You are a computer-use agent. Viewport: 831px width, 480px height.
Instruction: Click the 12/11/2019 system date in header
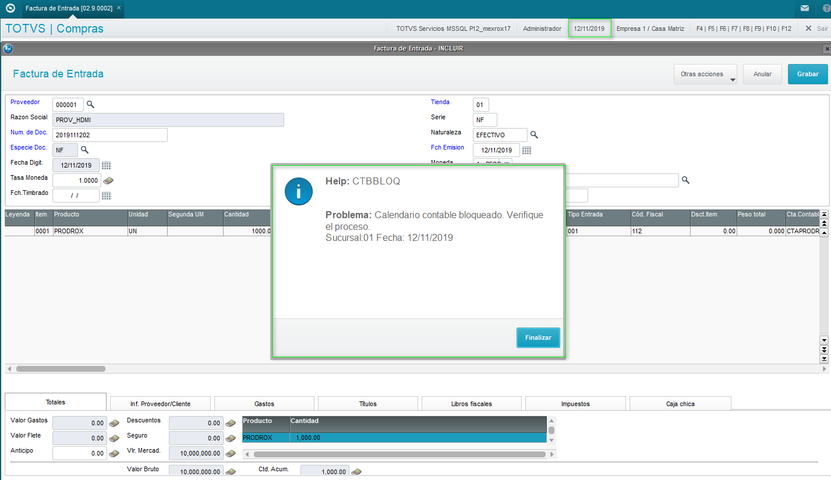coord(589,29)
